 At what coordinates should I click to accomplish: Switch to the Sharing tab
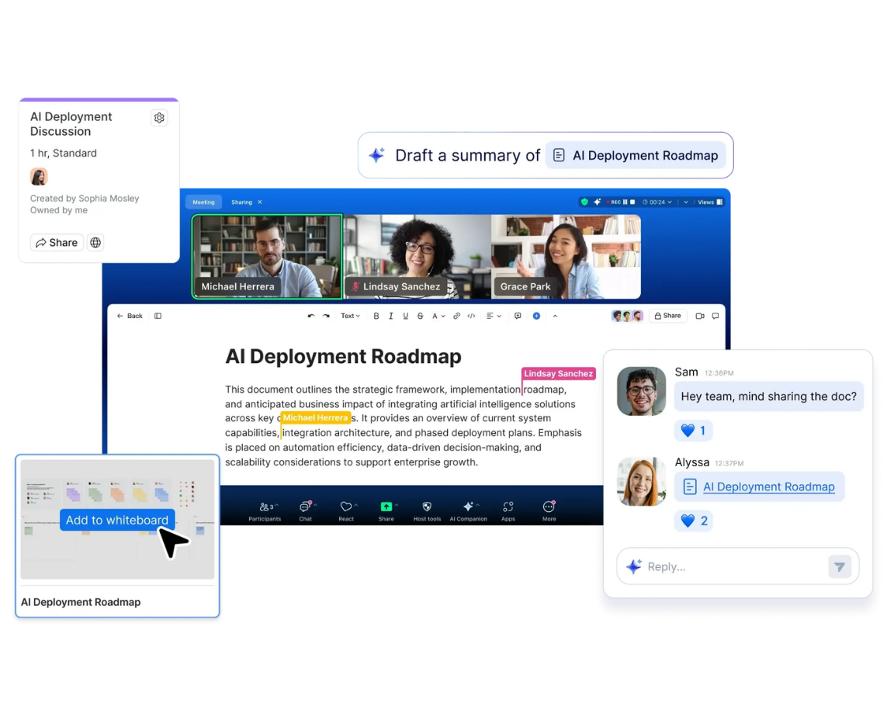pos(242,202)
